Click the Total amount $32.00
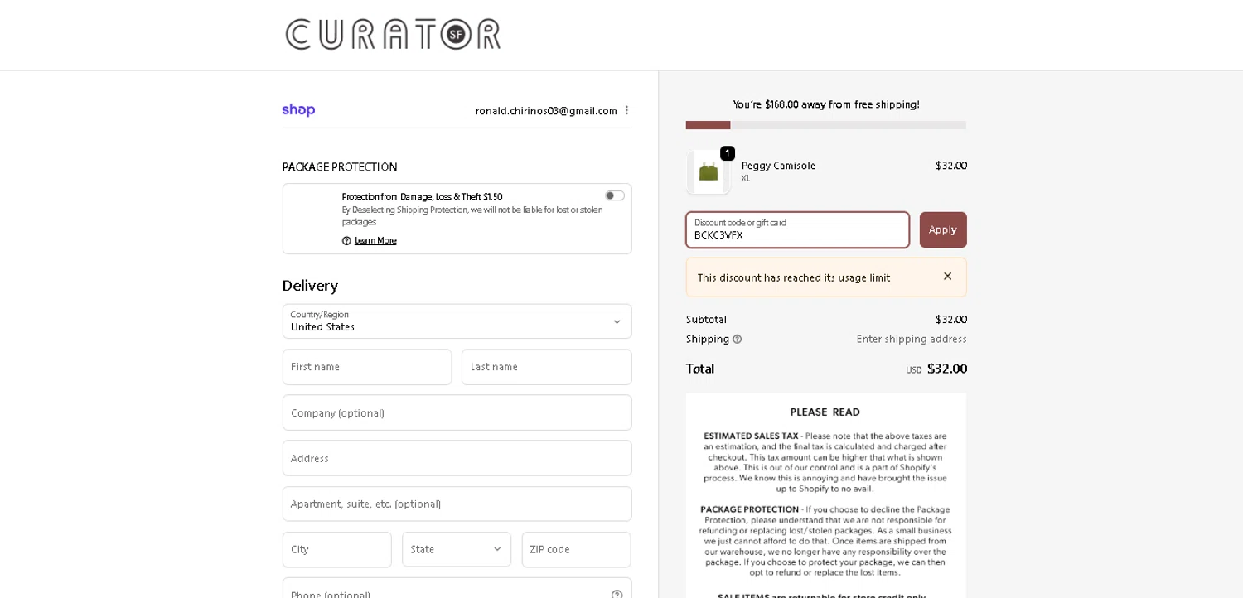The width and height of the screenshot is (1243, 598). (x=947, y=369)
